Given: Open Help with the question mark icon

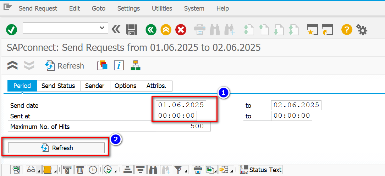Looking at the screenshot, I should 347,30.
